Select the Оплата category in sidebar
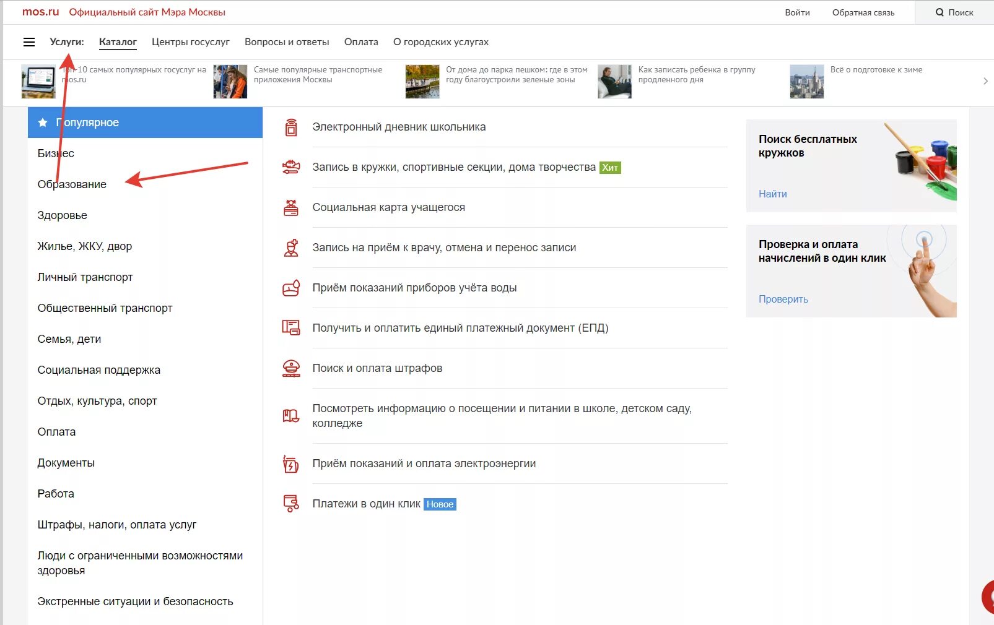The image size is (994, 625). point(57,432)
